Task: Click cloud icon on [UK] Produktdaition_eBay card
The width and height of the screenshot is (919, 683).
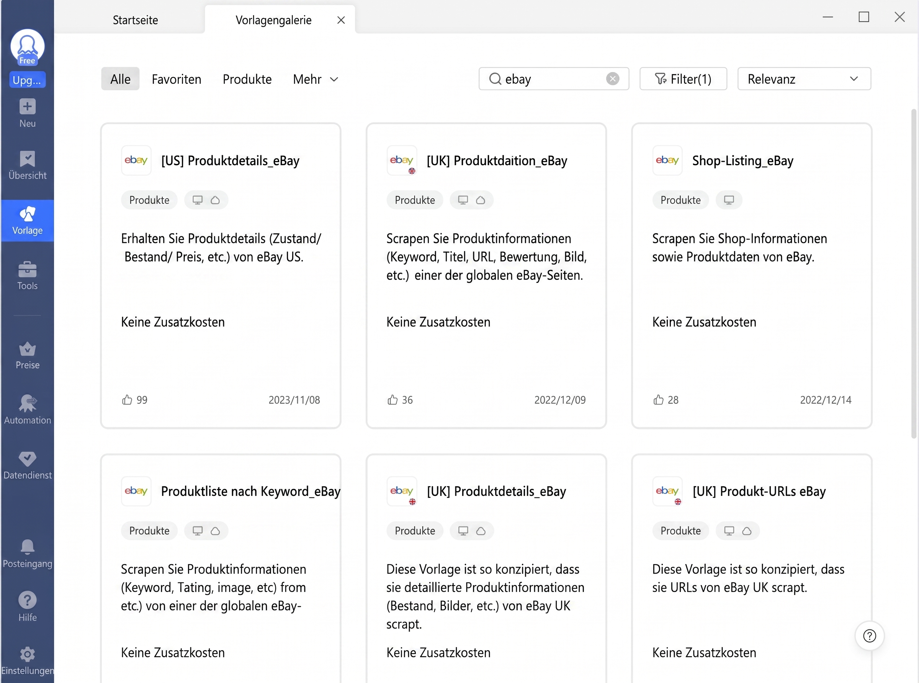Action: click(x=481, y=200)
